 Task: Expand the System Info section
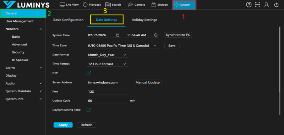coord(41,99)
